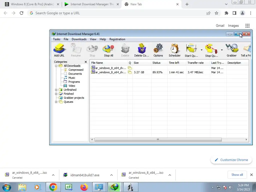Open the File menu in IDM
256x192 pixels.
(x=66, y=39)
